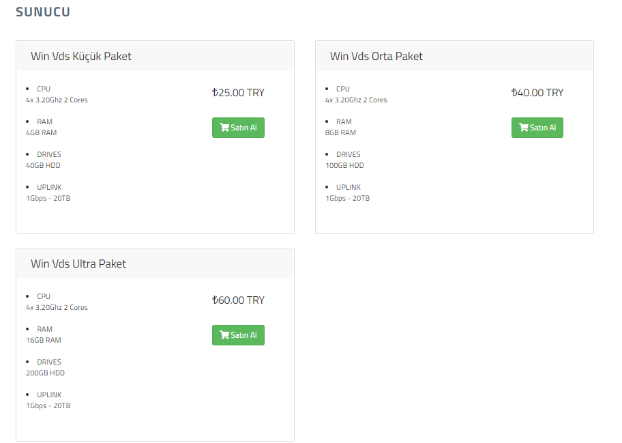Screen dimensions: 622x443
Task: Click UPLINK label in Orta Paket
Action: coord(349,187)
